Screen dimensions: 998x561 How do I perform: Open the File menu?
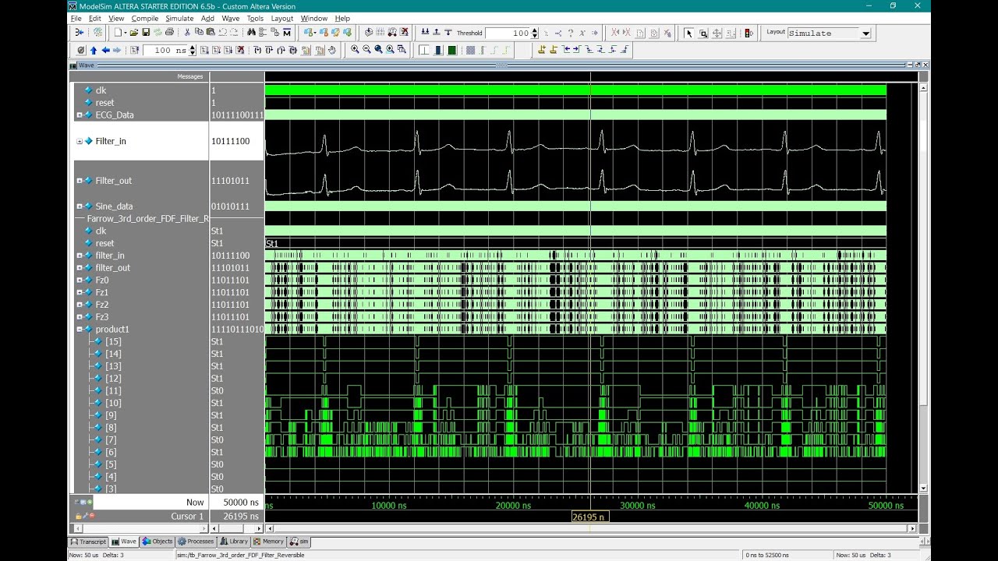tap(76, 18)
